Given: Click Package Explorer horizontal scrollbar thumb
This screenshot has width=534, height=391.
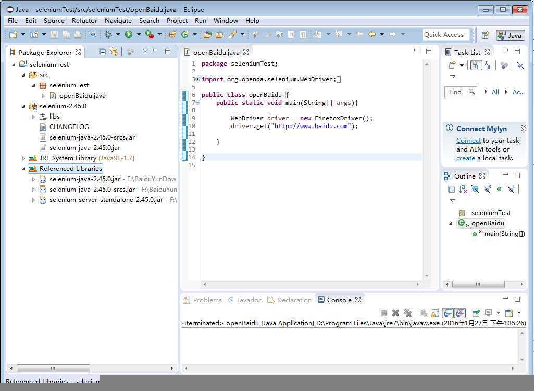Looking at the screenshot, I should click(x=53, y=368).
